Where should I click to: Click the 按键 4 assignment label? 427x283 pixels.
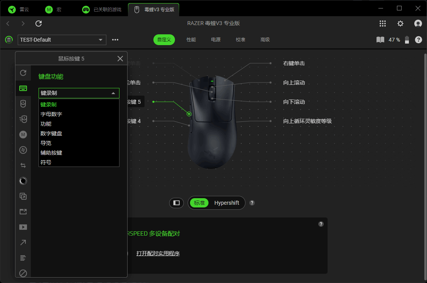134,121
